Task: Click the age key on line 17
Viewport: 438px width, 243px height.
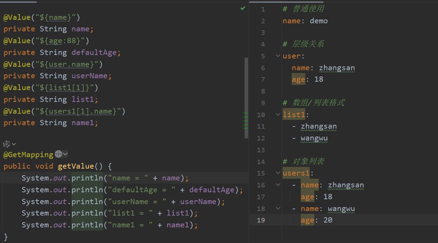Action: [x=307, y=197]
